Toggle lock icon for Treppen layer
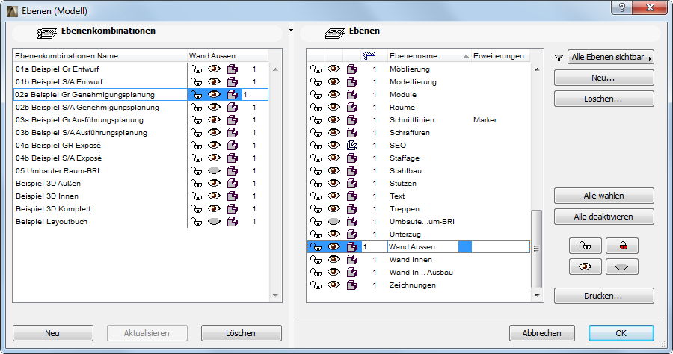 316,208
